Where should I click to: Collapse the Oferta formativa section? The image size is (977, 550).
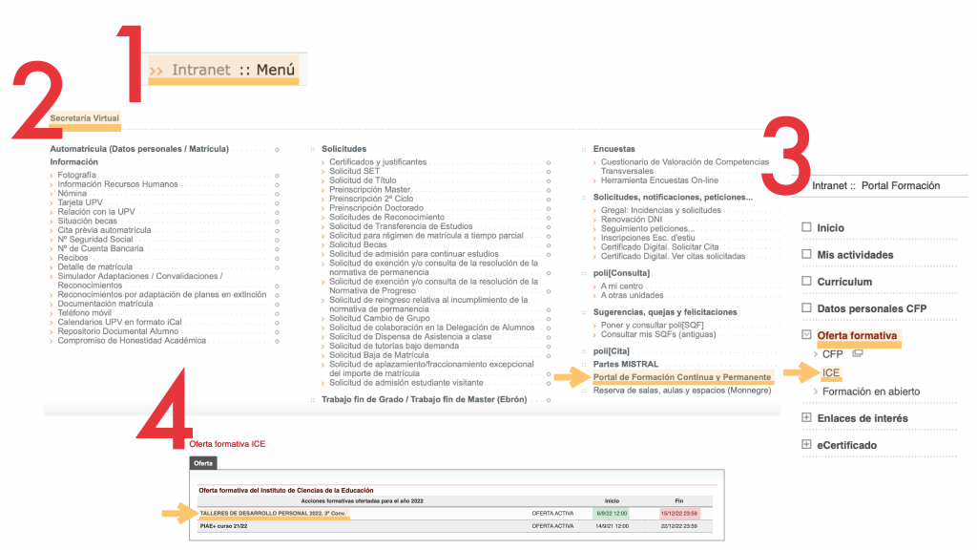pos(806,335)
